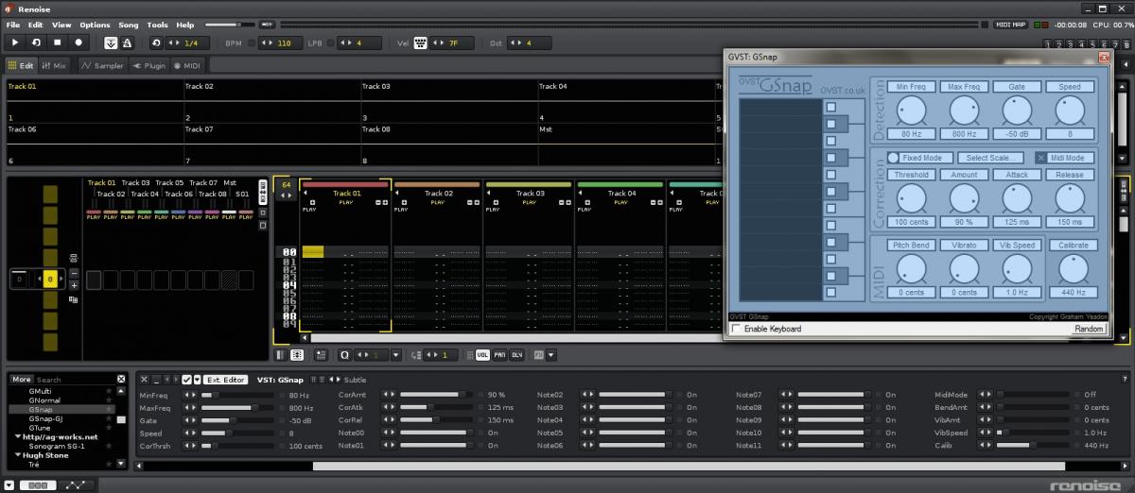This screenshot has width=1135, height=493.
Task: Click the device list down scroll arrow
Action: [x=122, y=465]
